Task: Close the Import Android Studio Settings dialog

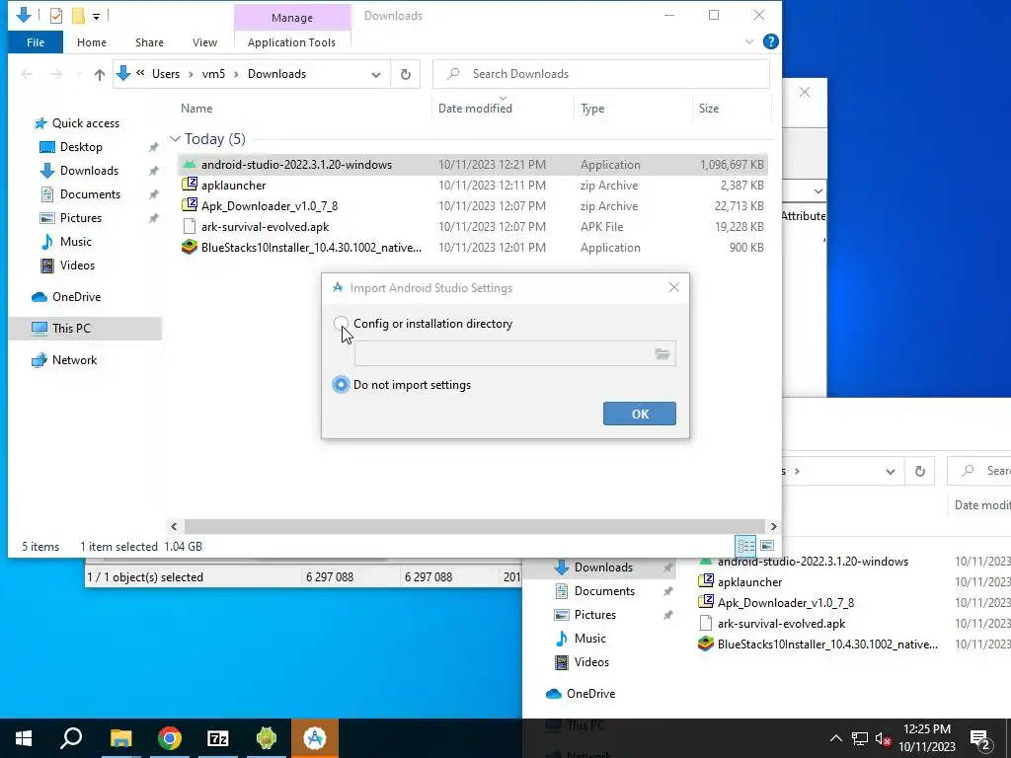Action: click(x=673, y=287)
